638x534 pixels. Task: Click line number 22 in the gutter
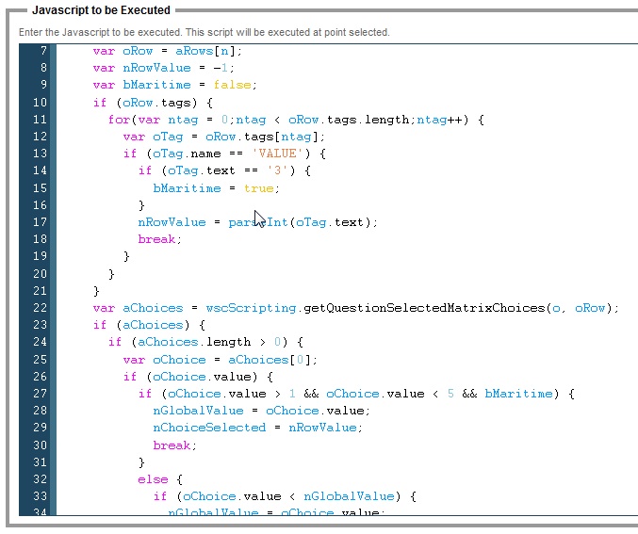(40, 308)
